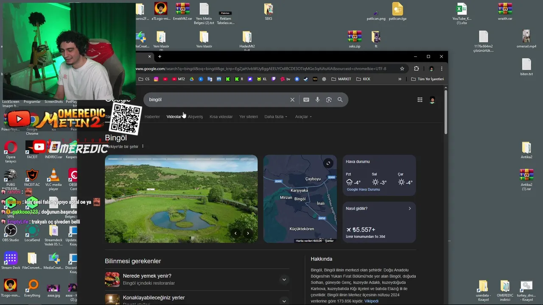The image size is (543, 305).
Task: Switch to the Haberler results tab
Action: point(152,116)
